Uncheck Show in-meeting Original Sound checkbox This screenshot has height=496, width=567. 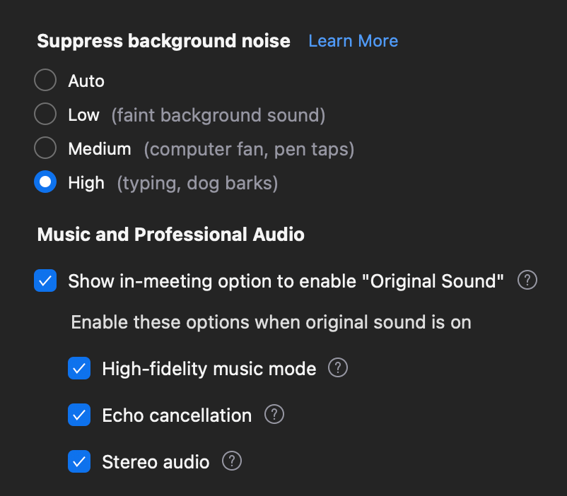pos(45,281)
